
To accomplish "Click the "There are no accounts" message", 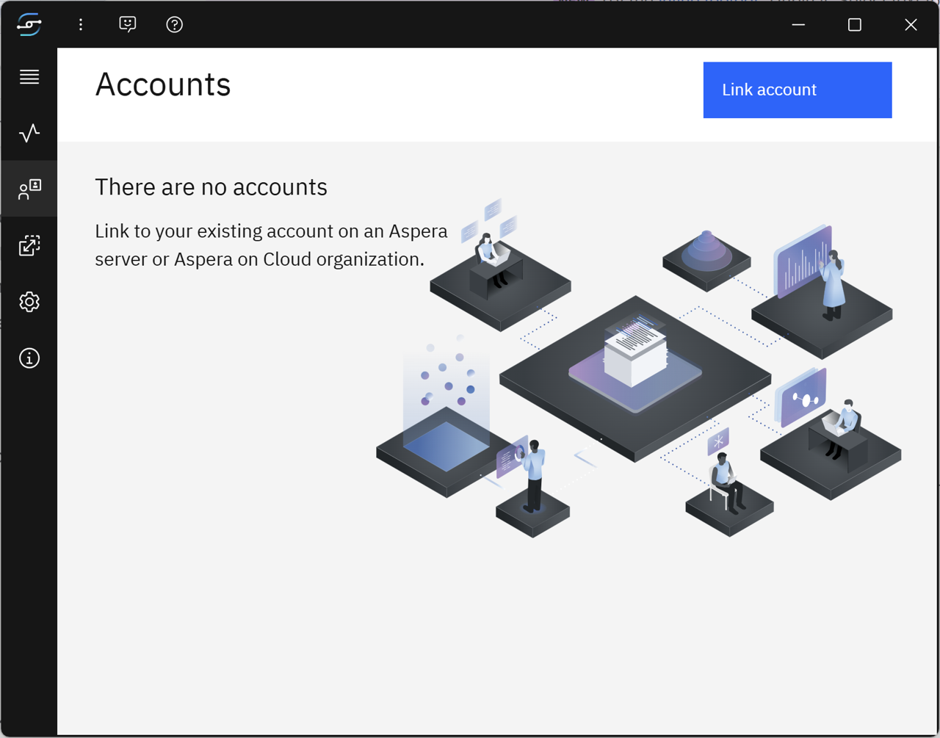I will point(211,187).
